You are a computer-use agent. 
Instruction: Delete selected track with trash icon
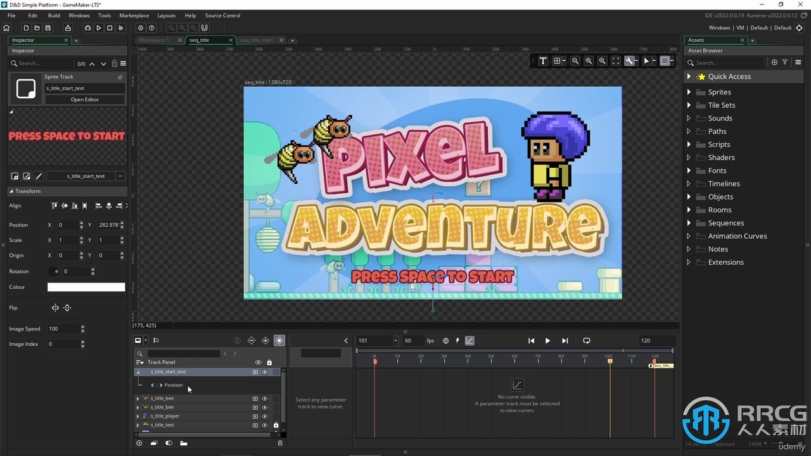pyautogui.click(x=280, y=443)
